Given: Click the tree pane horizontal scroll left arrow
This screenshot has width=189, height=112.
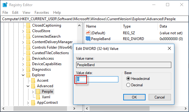Looking at the screenshot, I should (x=3, y=108).
